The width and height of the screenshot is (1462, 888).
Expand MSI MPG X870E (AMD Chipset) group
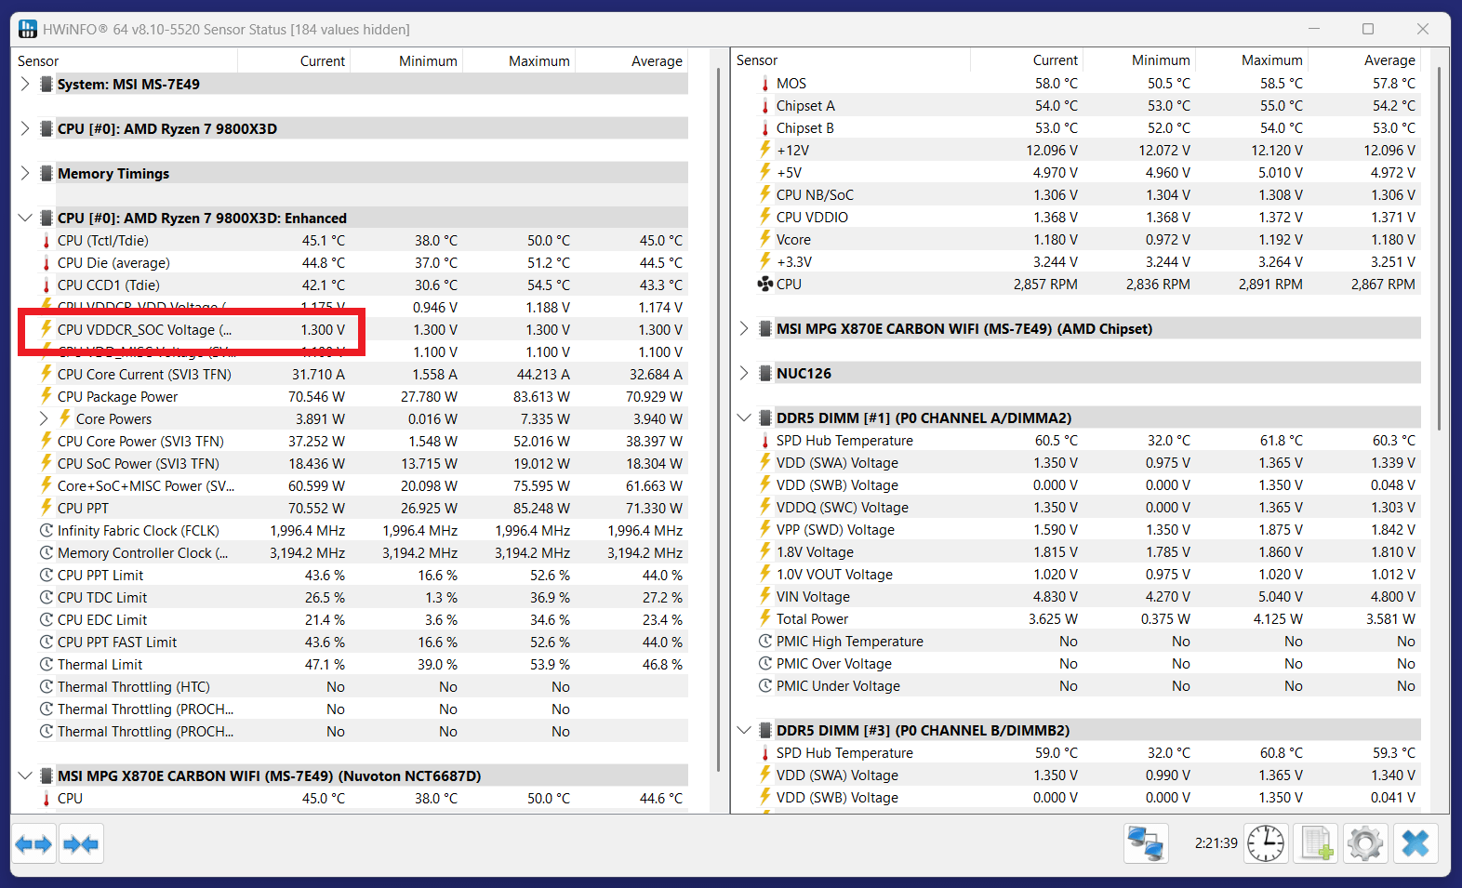[x=744, y=328]
